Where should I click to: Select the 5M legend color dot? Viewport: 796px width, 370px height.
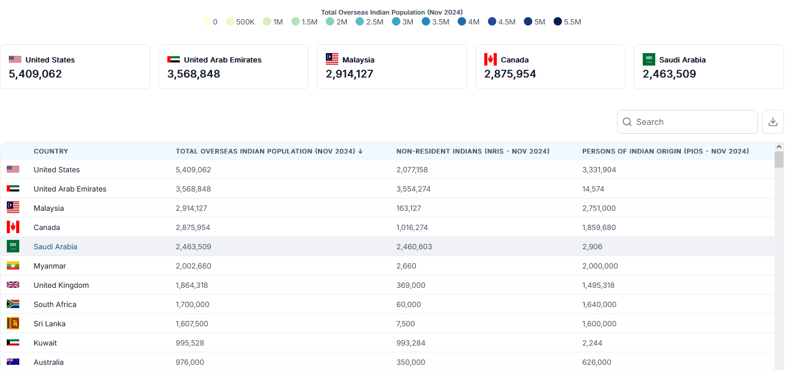528,22
